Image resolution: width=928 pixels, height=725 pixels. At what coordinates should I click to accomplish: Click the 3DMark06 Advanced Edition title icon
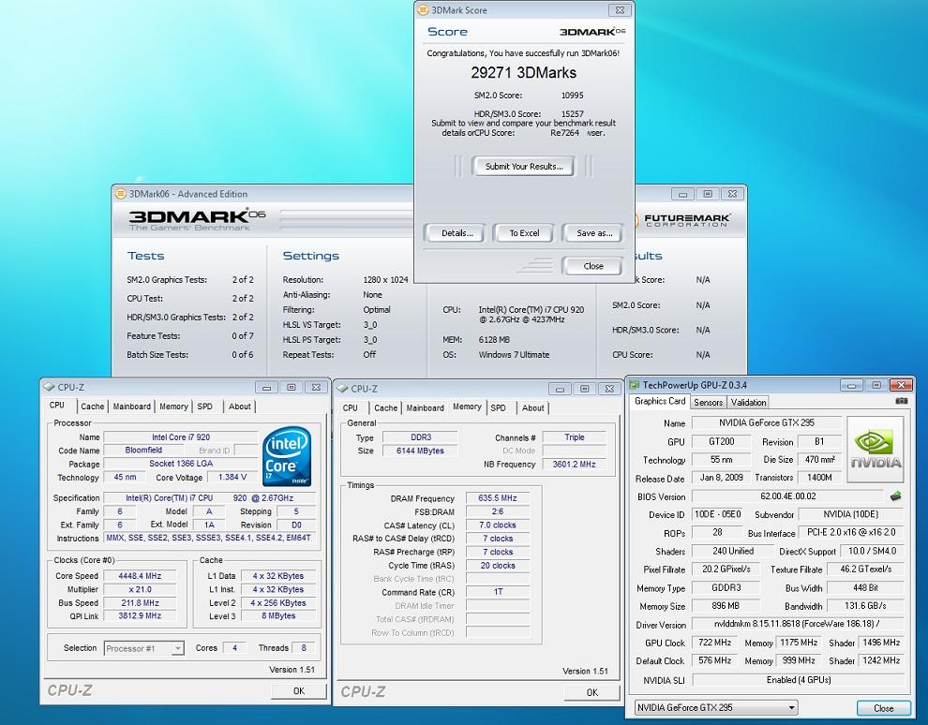[121, 193]
